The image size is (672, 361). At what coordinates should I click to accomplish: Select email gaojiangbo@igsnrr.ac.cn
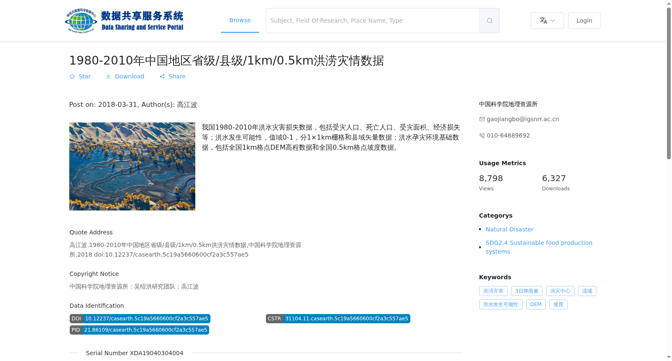pyautogui.click(x=523, y=119)
